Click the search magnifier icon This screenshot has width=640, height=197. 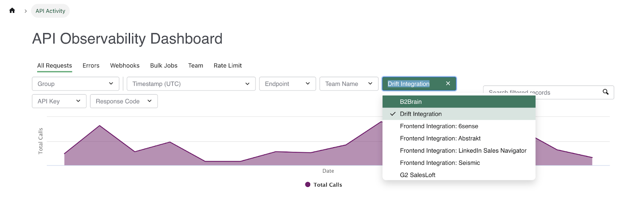pyautogui.click(x=606, y=92)
